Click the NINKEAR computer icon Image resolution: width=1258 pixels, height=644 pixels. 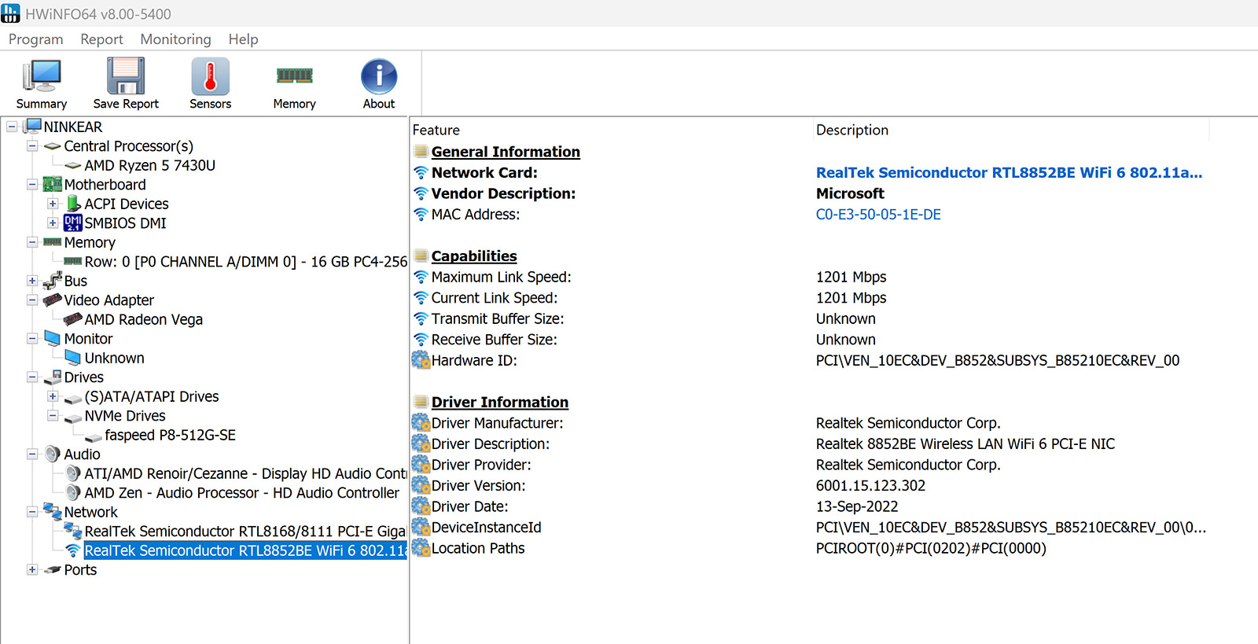(32, 127)
